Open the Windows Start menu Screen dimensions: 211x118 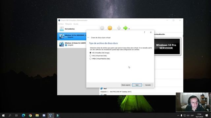click(3, 115)
